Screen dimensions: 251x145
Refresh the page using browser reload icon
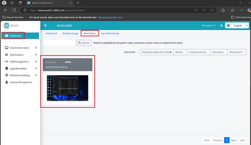point(14,10)
